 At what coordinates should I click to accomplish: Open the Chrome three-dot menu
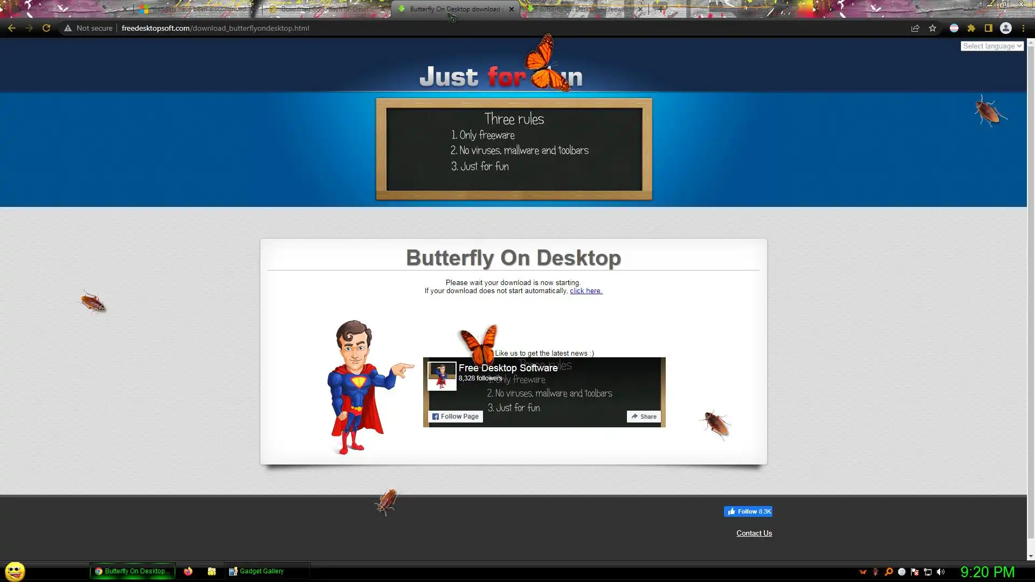(1023, 28)
